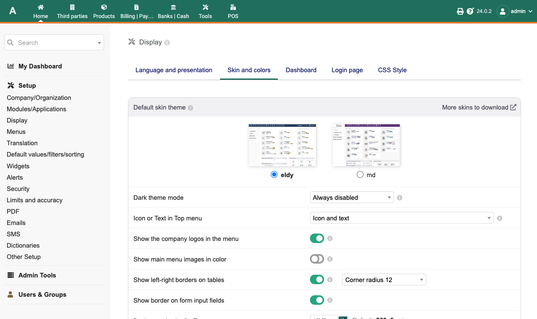The width and height of the screenshot is (537, 319).
Task: Enable Show main menu images in color
Action: [x=317, y=259]
